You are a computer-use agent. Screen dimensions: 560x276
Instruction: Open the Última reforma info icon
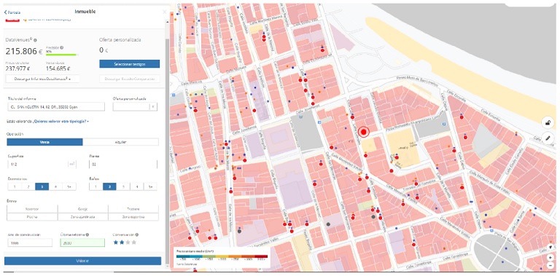point(87,234)
